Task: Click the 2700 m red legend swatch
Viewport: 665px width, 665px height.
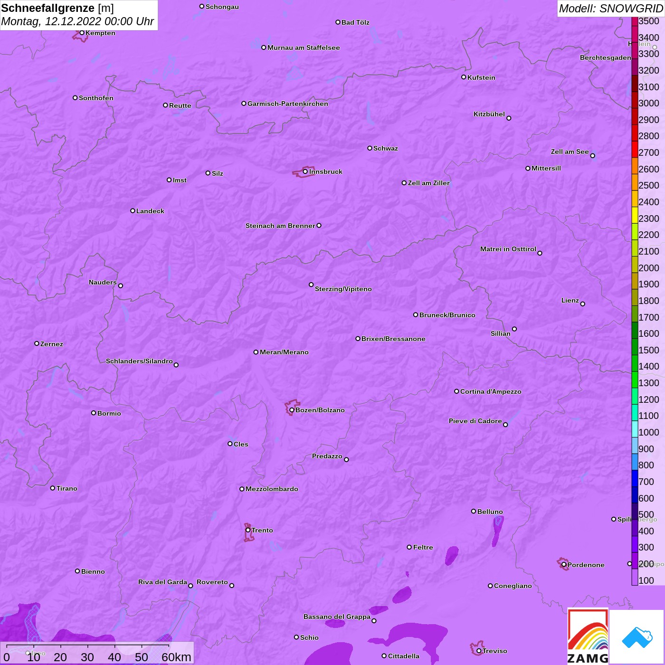Action: (x=635, y=149)
